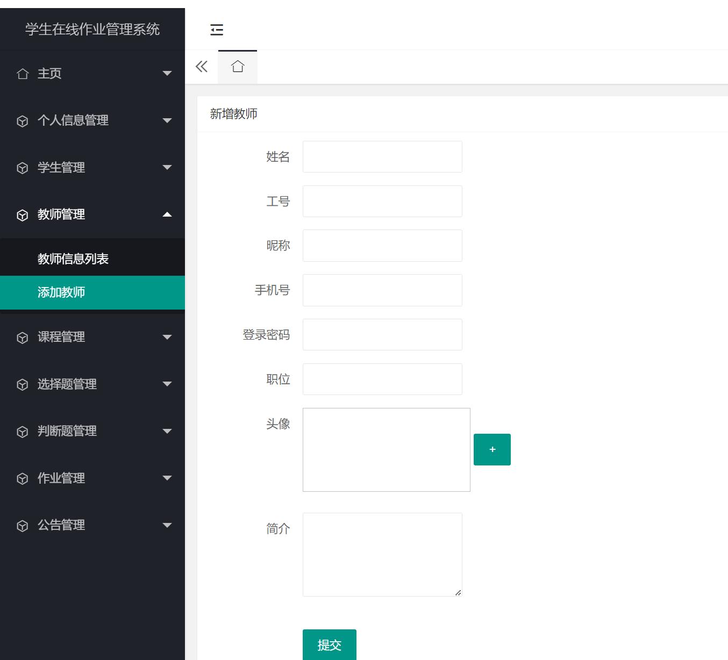
Task: Click the cube icon beside 选择题管理
Action: [x=23, y=384]
